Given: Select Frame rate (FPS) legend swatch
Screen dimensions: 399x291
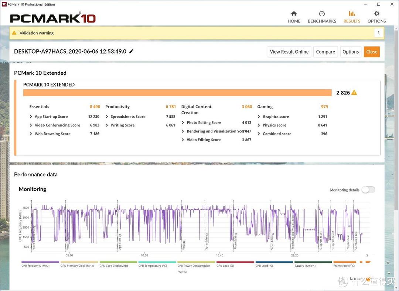Looking at the screenshot, I should [345, 262].
